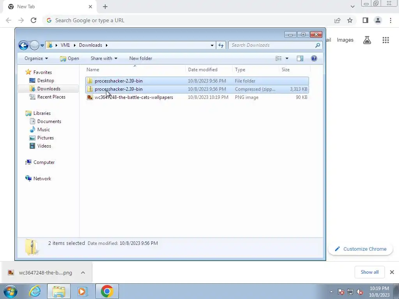Open Windows Media Player taskbar icon
The image size is (399, 299).
82,291
